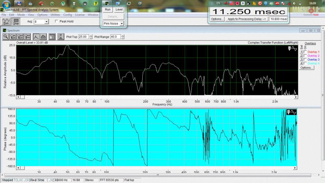This screenshot has height=183, width=325.
Task: Click the blue B tray icon
Action: pyautogui.click(x=243, y=3)
